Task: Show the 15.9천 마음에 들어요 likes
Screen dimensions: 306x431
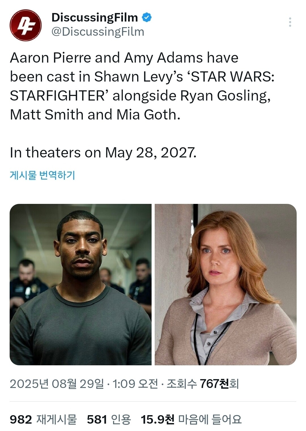Action: click(191, 419)
